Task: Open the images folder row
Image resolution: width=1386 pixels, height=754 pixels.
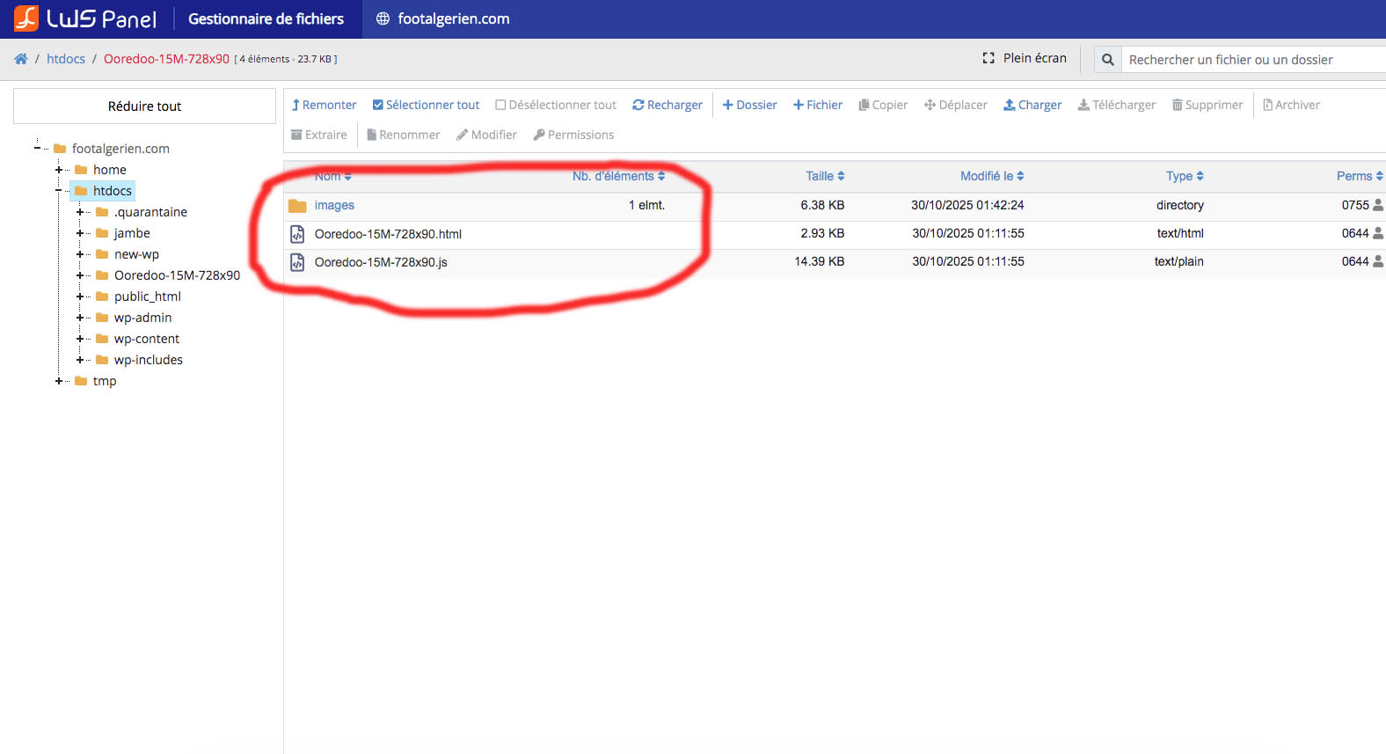Action: (x=835, y=205)
